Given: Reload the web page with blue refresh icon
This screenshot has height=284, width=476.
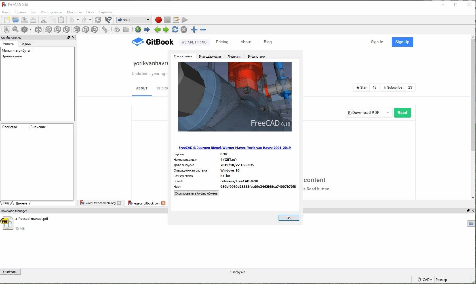Looking at the screenshot, I should point(175,30).
